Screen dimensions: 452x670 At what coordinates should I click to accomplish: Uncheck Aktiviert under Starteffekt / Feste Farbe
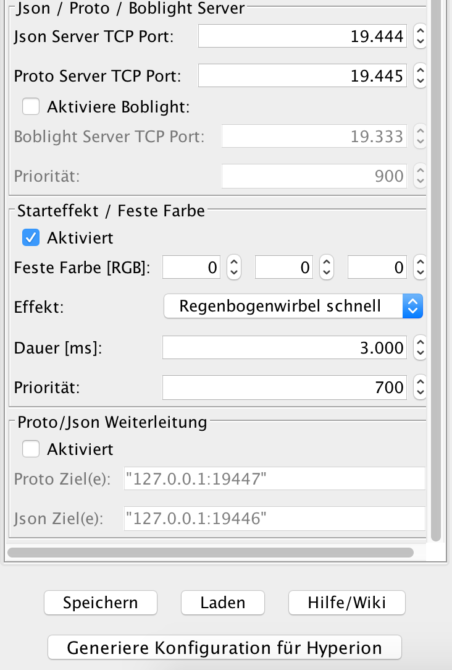[x=31, y=237]
